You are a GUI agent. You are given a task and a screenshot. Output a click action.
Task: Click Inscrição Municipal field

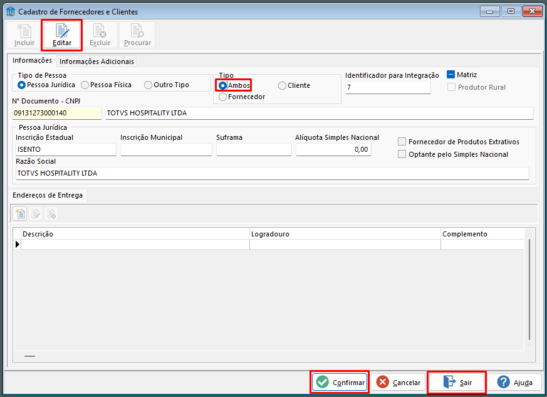point(166,149)
